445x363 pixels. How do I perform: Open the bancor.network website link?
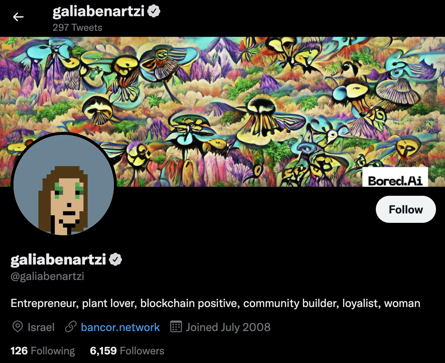click(x=120, y=327)
